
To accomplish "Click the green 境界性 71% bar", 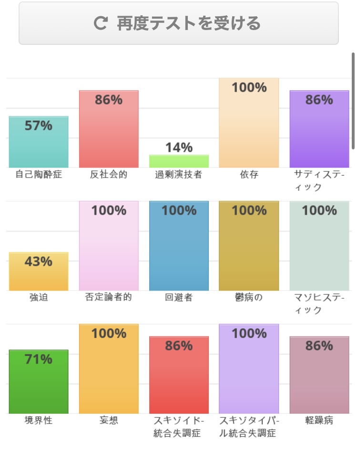I will pyautogui.click(x=39, y=382).
